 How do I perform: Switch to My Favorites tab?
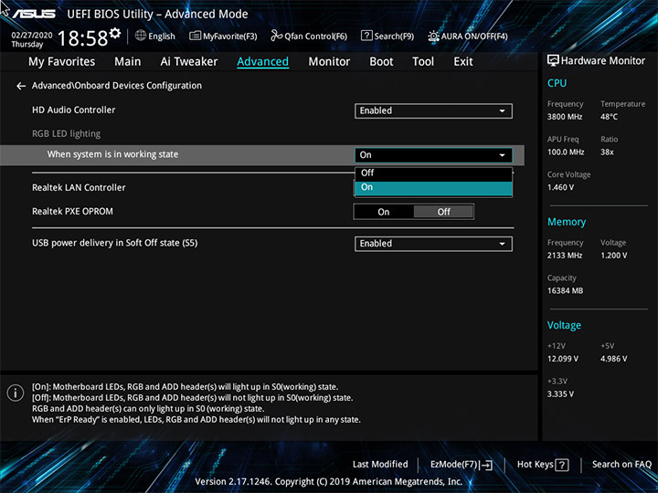(x=62, y=62)
